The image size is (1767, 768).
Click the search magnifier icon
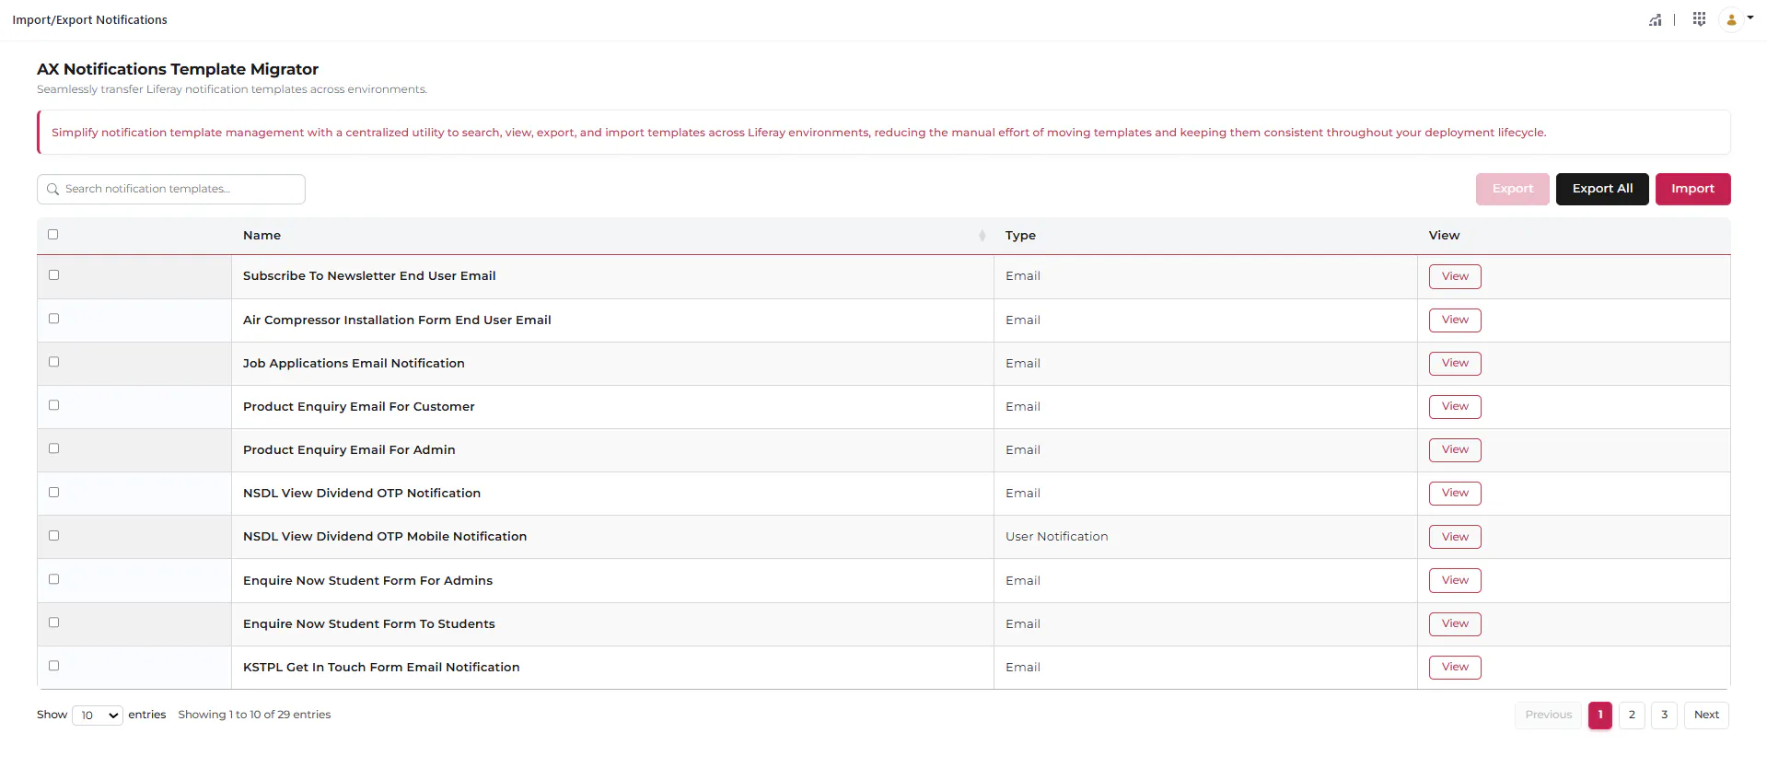click(x=53, y=189)
